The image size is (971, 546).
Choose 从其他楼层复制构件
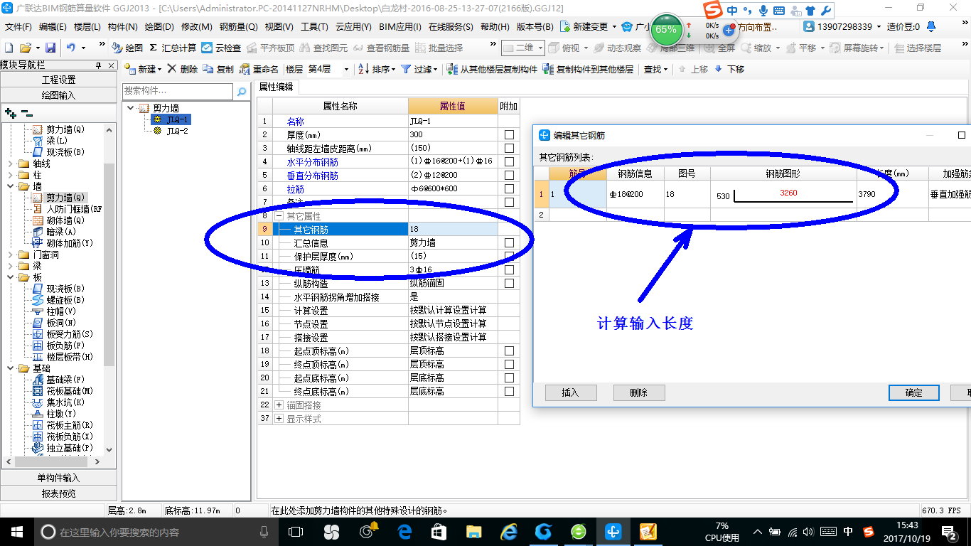point(492,70)
